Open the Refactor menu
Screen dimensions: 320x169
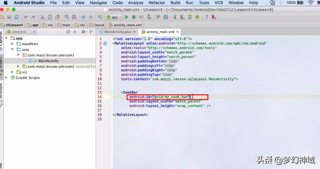click(x=157, y=3)
